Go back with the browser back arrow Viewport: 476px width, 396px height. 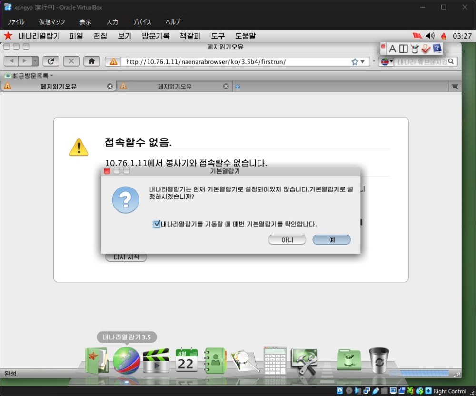tap(11, 61)
